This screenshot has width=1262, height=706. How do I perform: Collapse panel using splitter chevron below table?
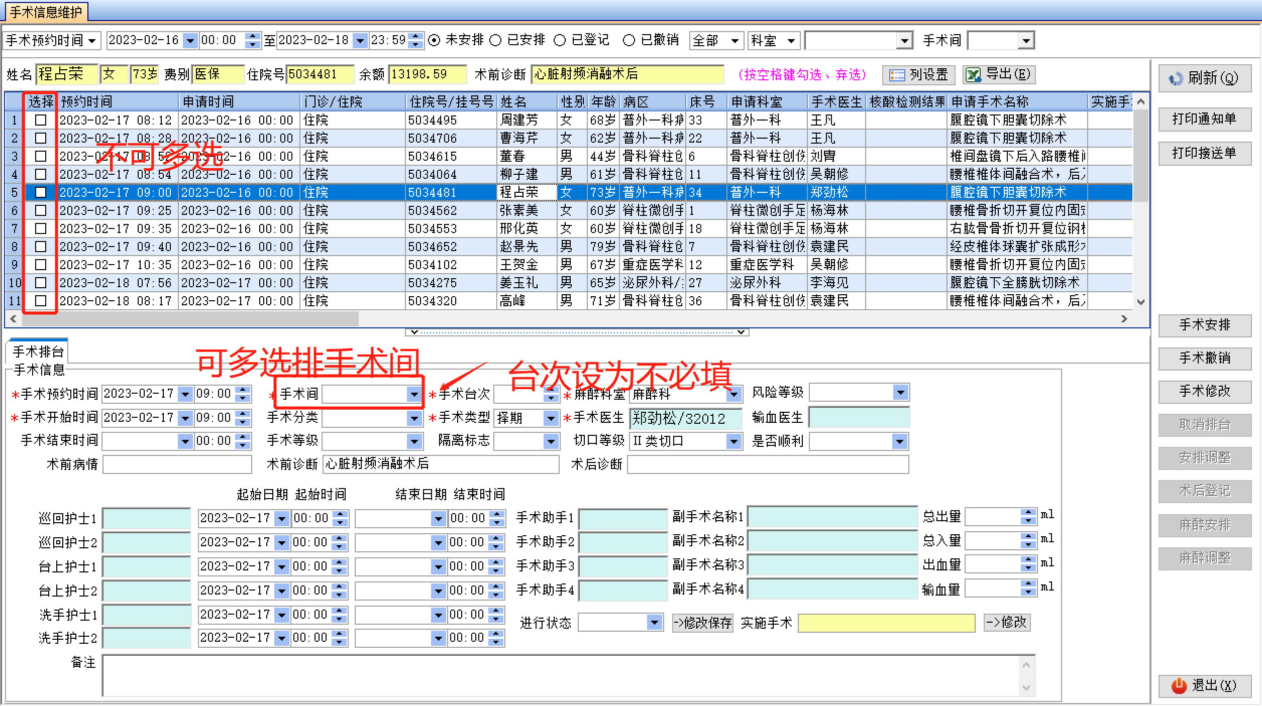pyautogui.click(x=414, y=332)
